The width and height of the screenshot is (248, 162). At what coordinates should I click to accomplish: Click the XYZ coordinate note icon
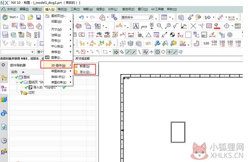[180, 35]
